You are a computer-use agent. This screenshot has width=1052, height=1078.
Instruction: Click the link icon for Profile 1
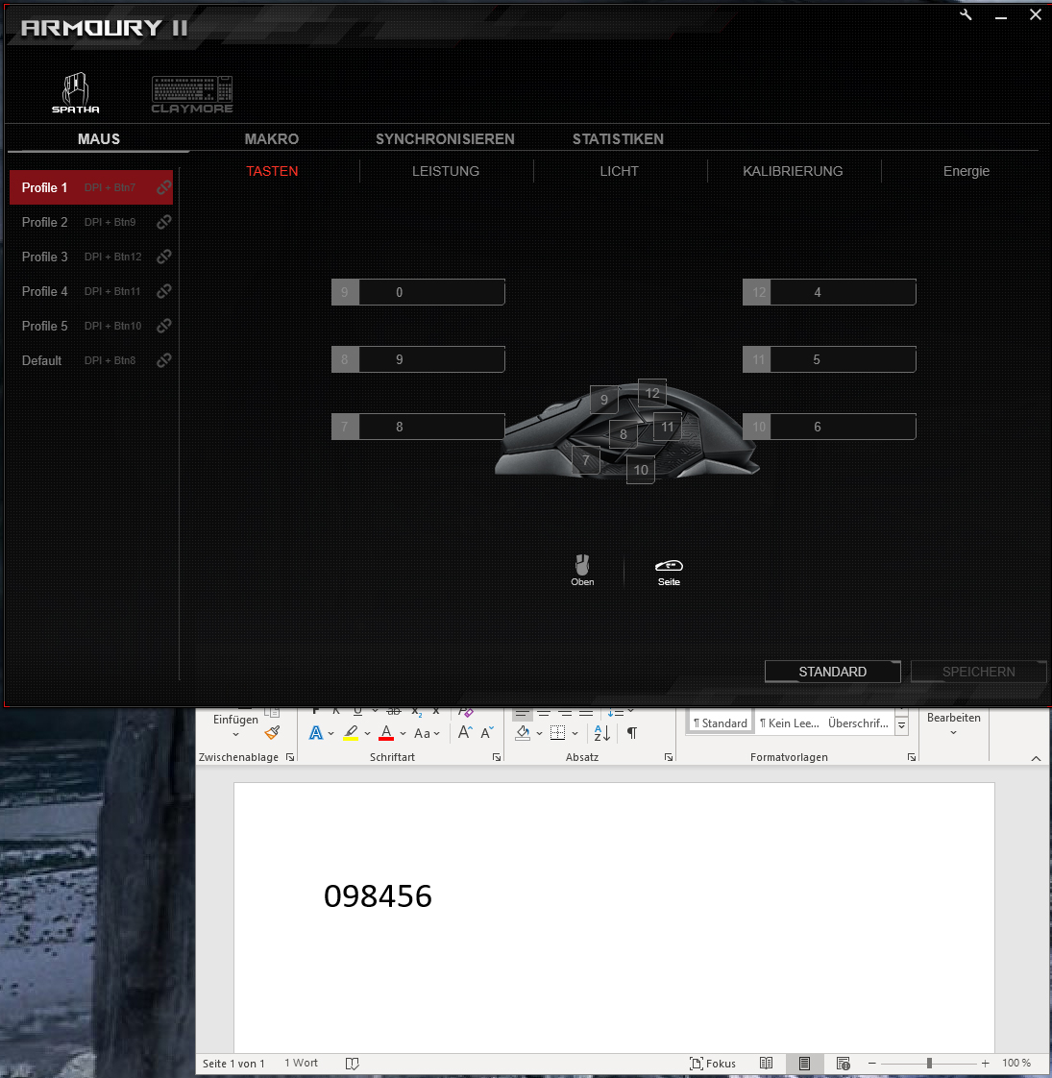(x=163, y=187)
